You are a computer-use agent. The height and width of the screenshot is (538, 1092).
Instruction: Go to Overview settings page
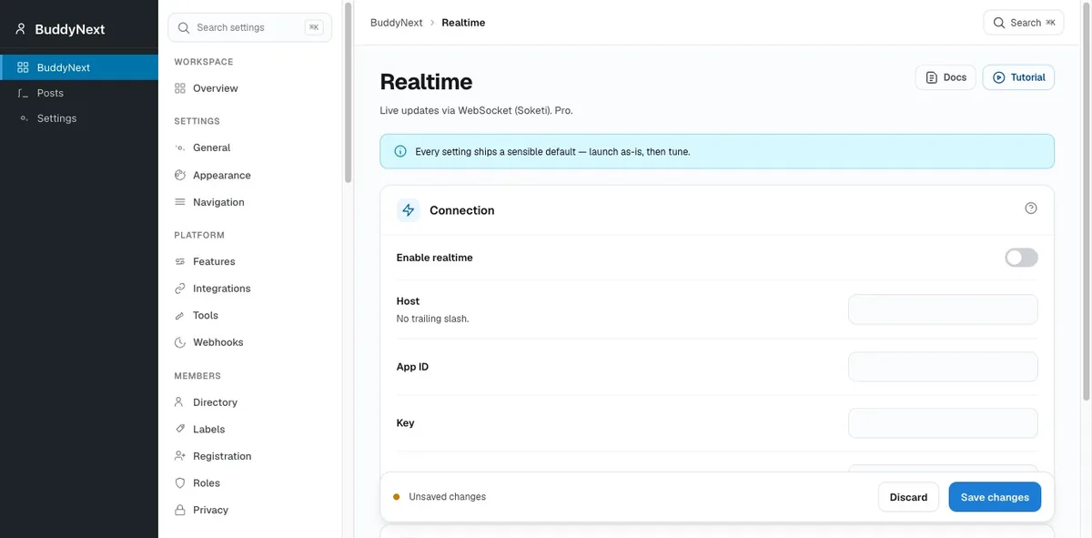tap(250, 88)
